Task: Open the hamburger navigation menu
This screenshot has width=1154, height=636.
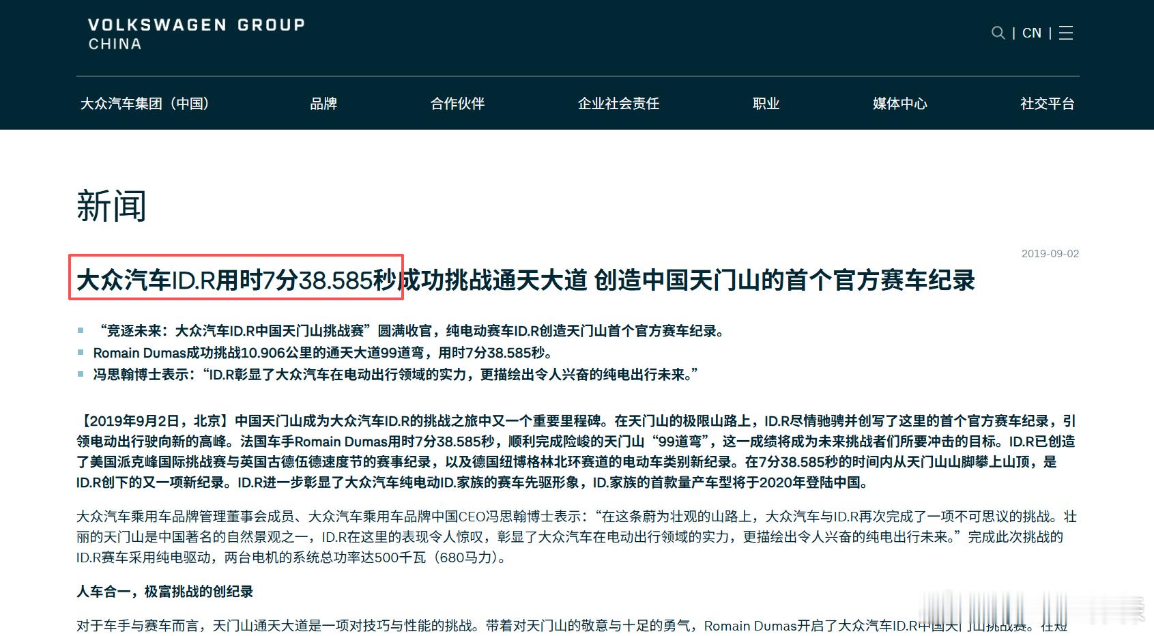Action: (x=1065, y=33)
